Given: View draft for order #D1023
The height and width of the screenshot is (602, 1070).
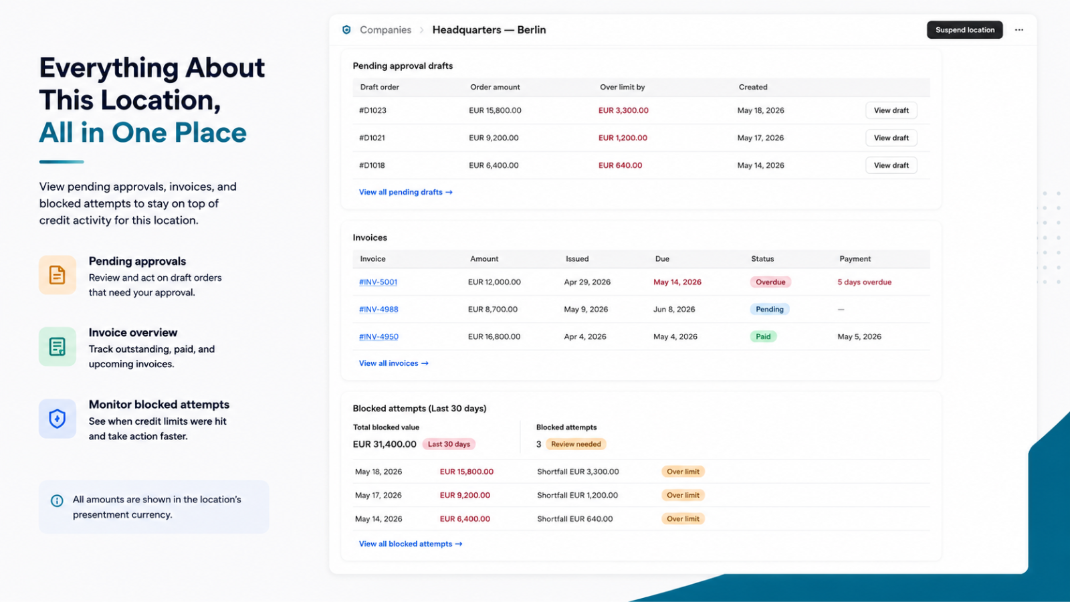Looking at the screenshot, I should pos(891,110).
